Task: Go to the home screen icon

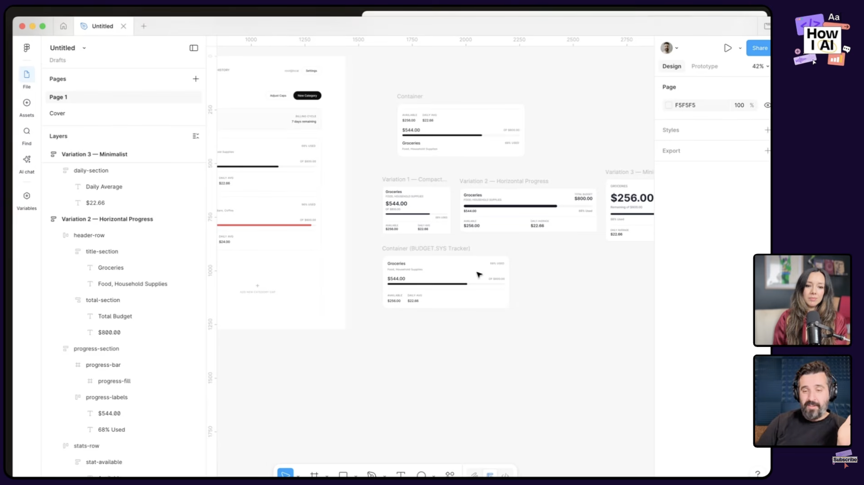Action: click(63, 26)
